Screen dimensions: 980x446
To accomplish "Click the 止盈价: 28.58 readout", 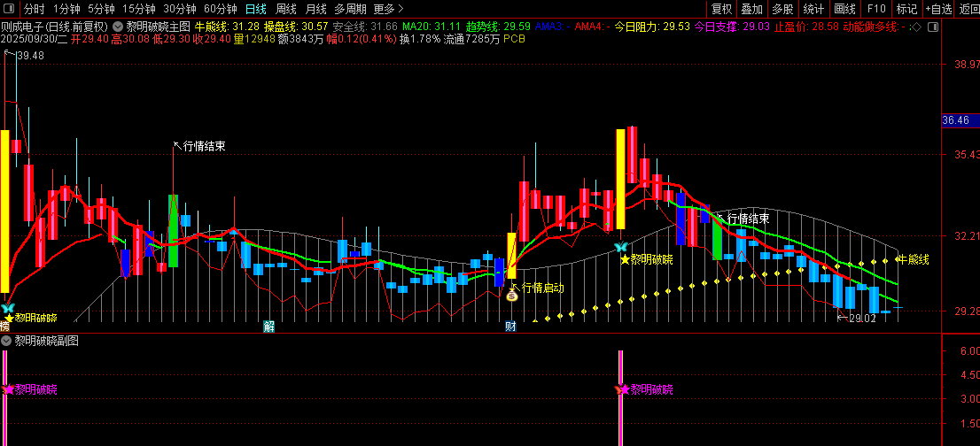I will (807, 27).
